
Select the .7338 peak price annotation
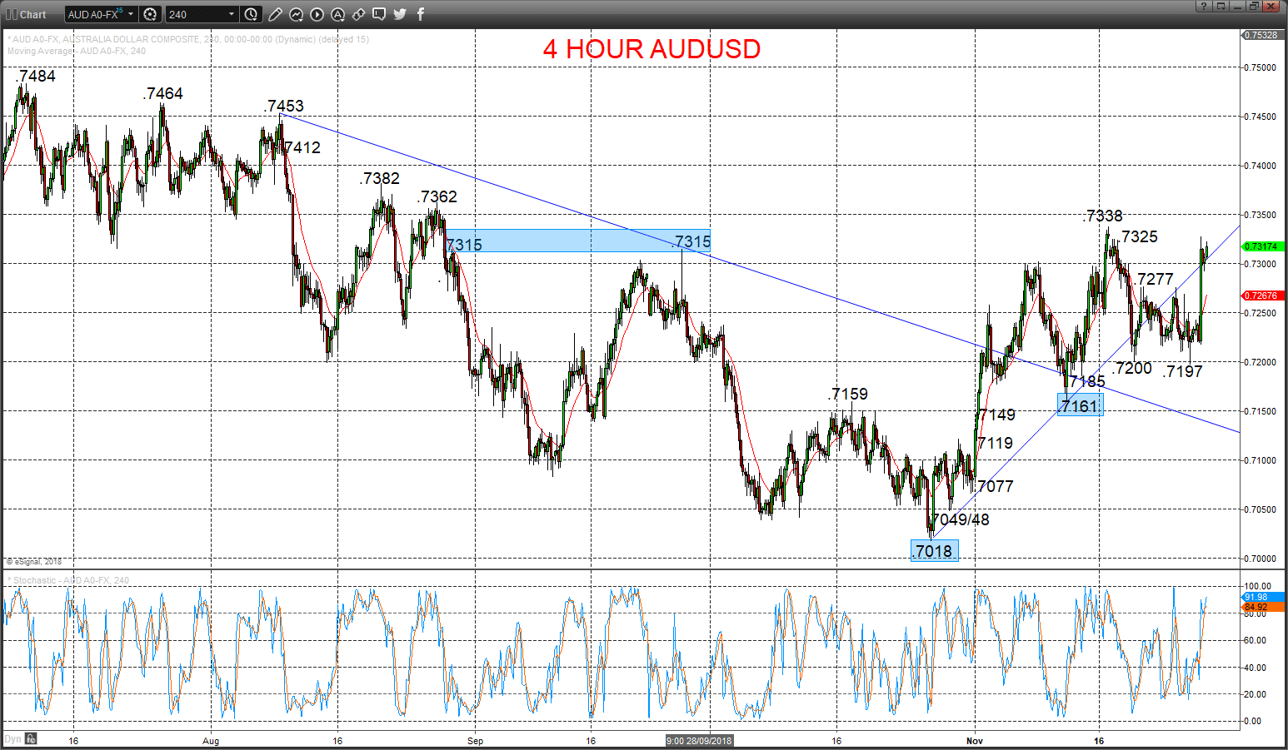[1103, 216]
